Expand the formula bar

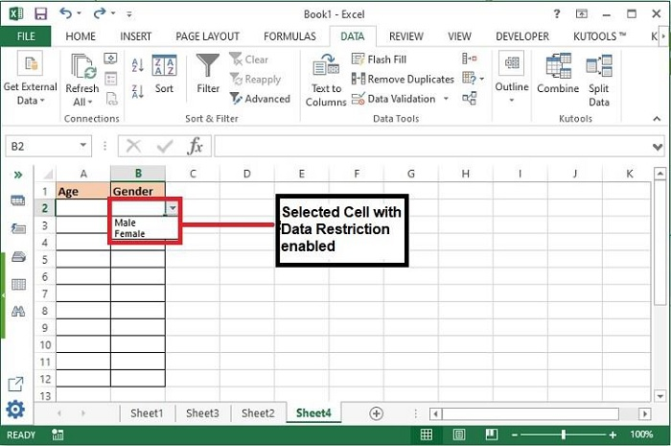[x=658, y=147]
